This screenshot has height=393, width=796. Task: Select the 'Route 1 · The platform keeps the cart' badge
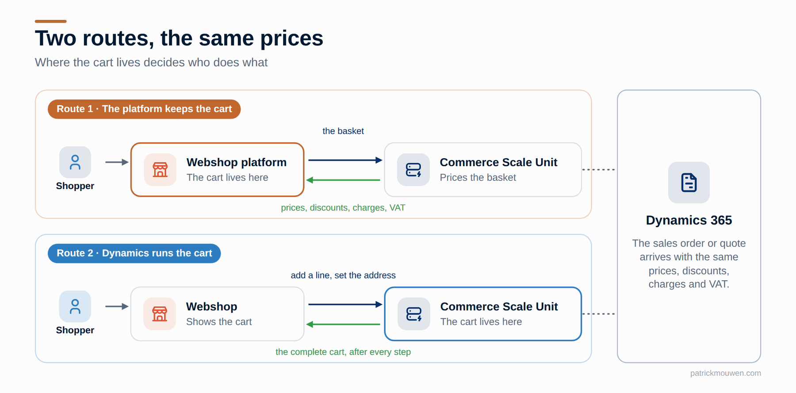pyautogui.click(x=144, y=109)
